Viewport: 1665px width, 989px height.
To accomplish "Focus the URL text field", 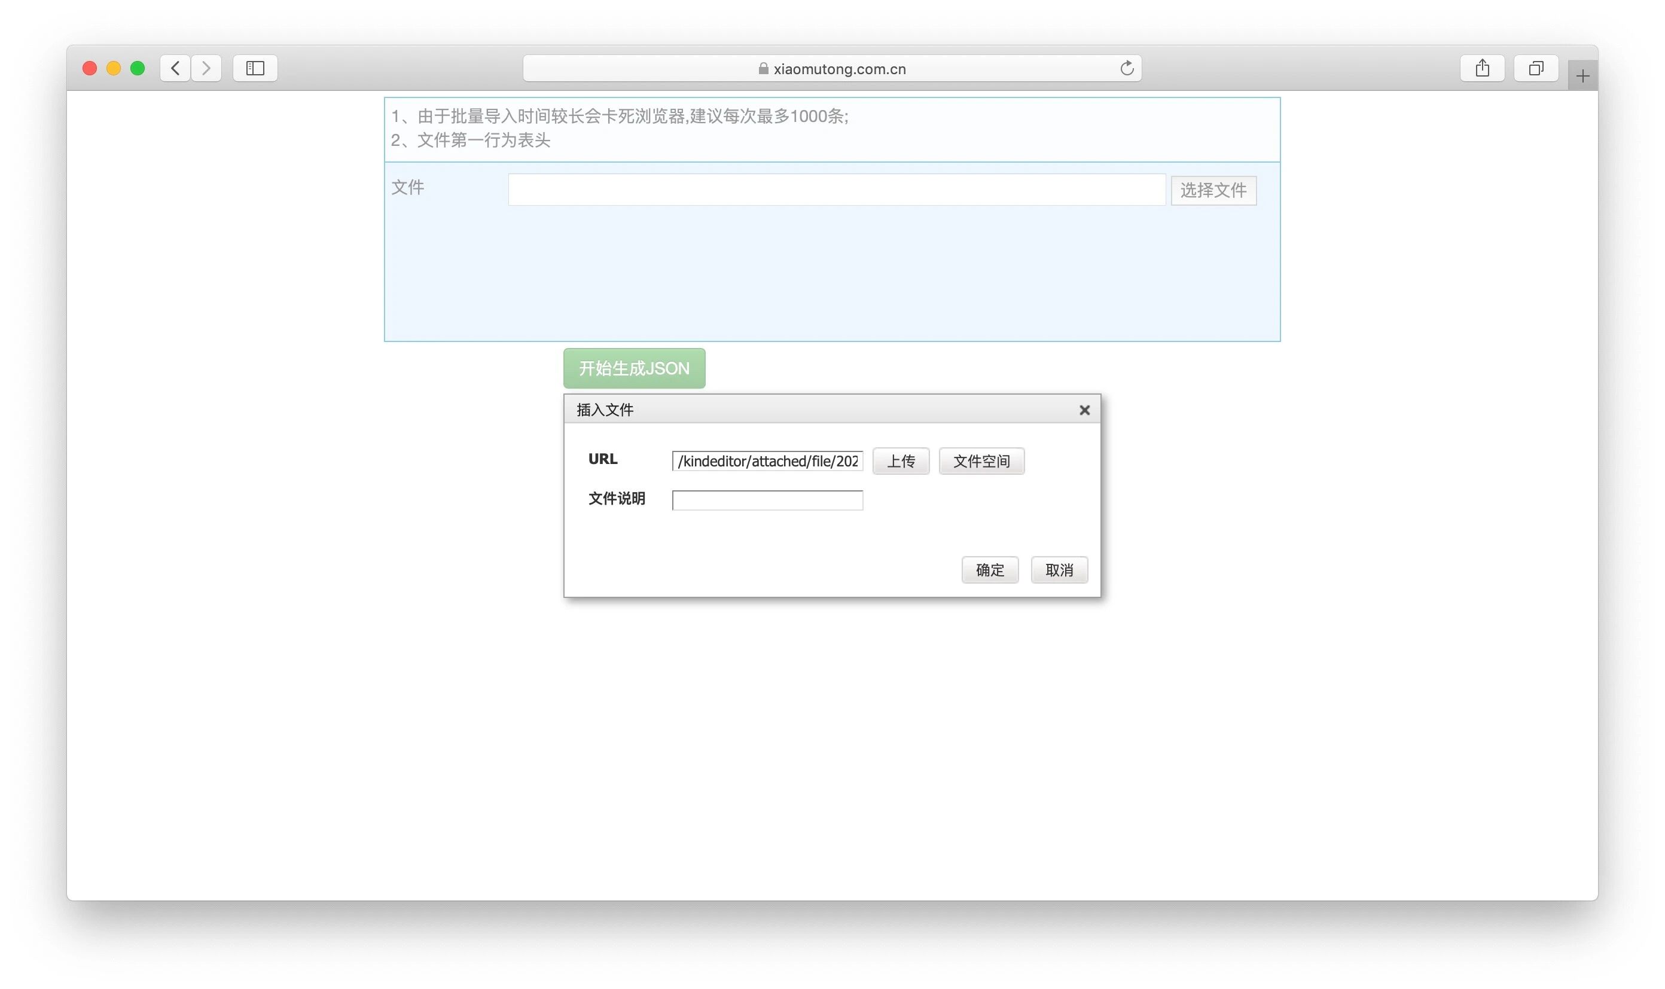I will tap(767, 461).
